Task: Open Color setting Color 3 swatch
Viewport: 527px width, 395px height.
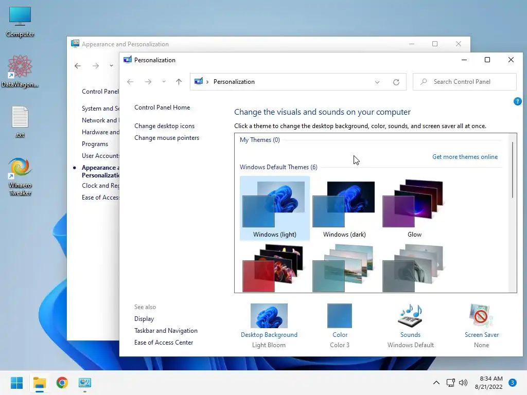Action: coord(340,326)
